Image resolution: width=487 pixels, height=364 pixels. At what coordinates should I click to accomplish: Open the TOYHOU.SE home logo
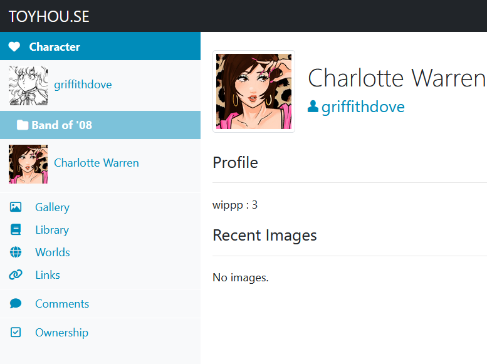[x=49, y=16]
